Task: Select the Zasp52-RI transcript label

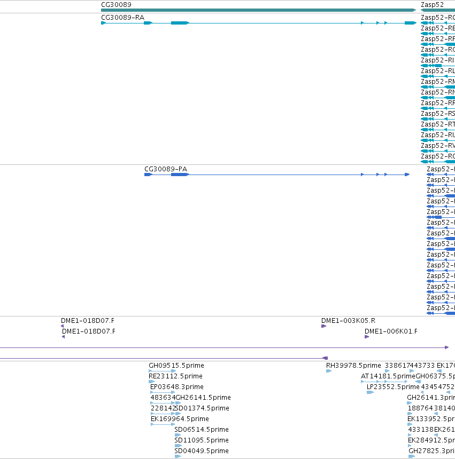Action: coord(437,60)
